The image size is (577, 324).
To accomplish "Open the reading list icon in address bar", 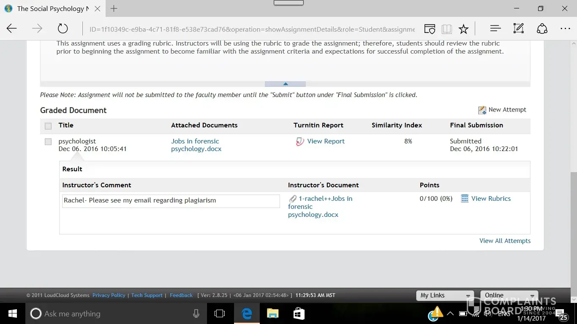I will coord(446,29).
